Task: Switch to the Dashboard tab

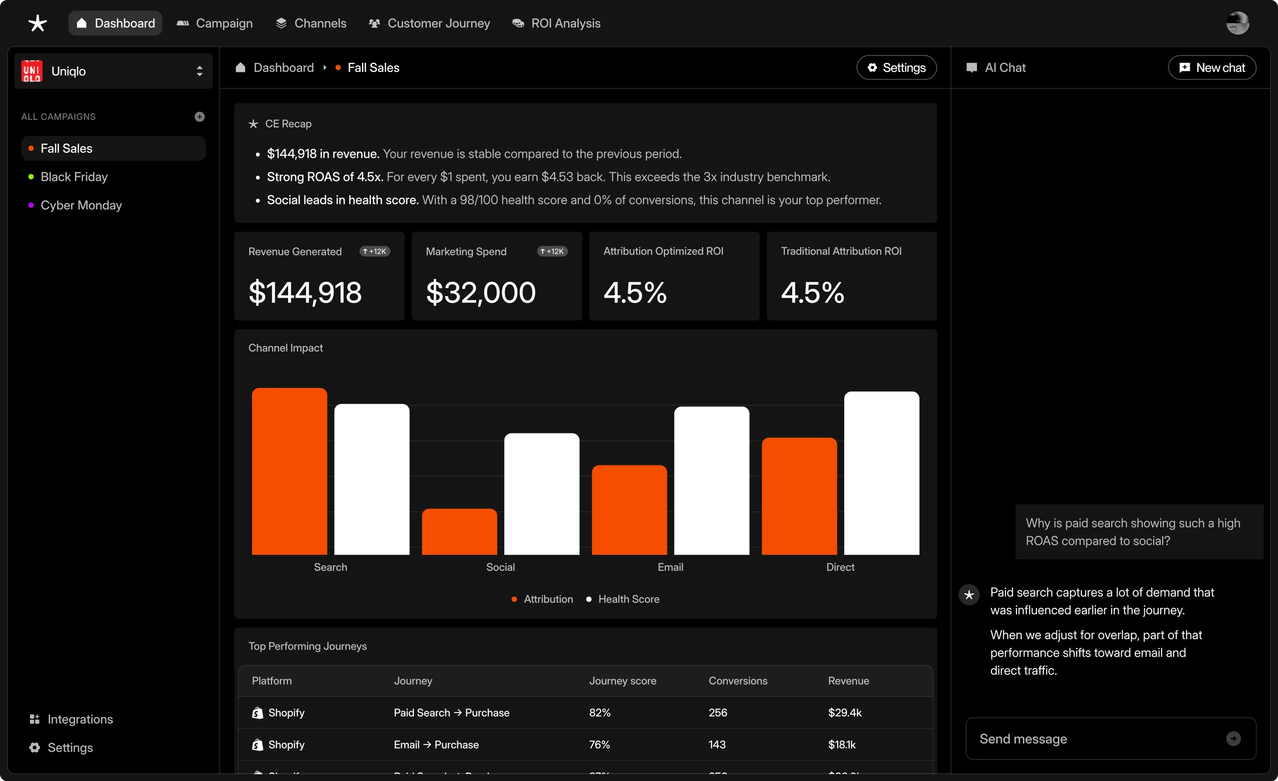Action: (115, 23)
